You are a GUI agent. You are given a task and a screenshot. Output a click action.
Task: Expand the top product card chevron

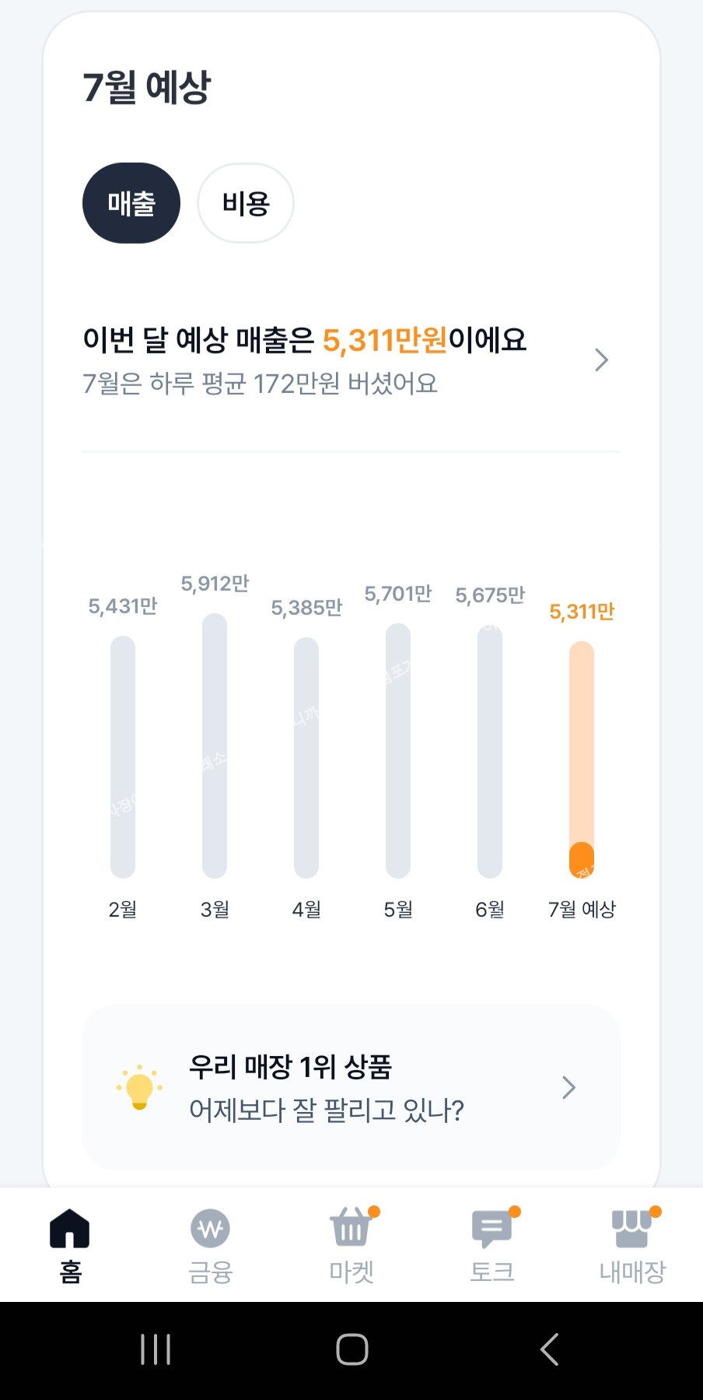(568, 1087)
